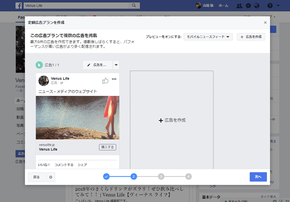Click the ホーム link in top bar

click(223, 6)
